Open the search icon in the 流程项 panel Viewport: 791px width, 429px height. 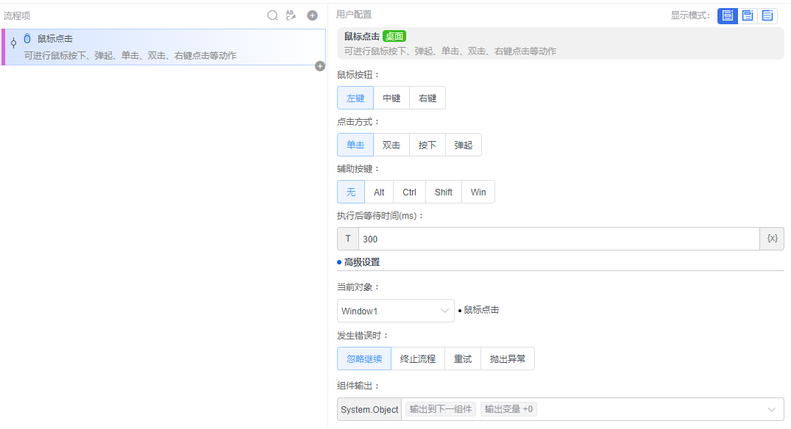coord(272,15)
